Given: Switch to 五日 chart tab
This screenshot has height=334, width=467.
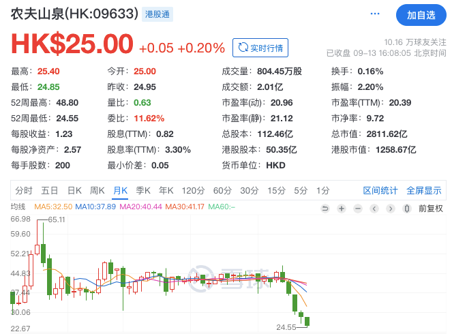Looking at the screenshot, I should click(50, 190).
